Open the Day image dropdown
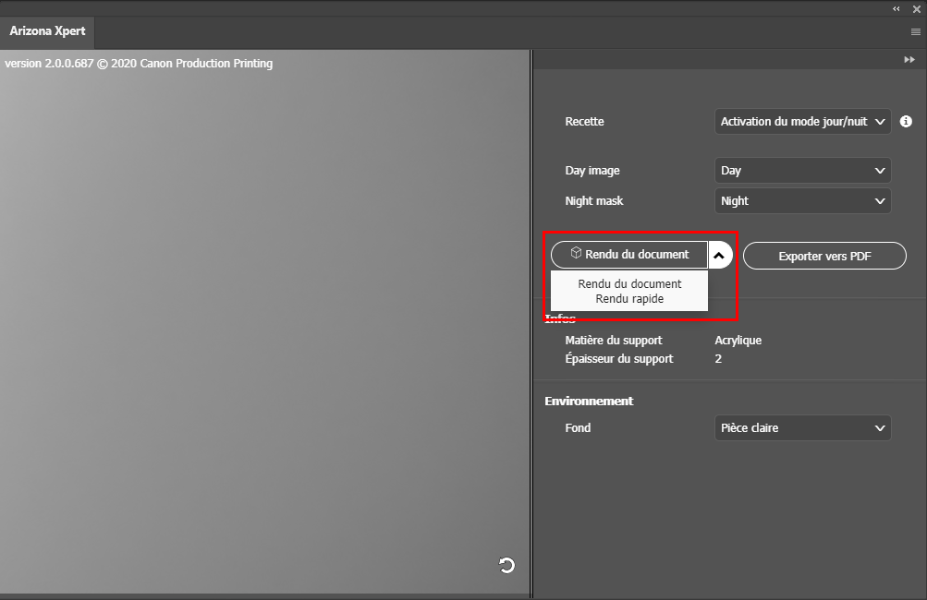 point(802,171)
